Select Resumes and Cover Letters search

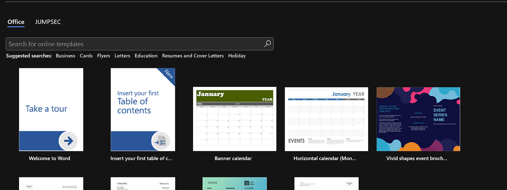(193, 56)
